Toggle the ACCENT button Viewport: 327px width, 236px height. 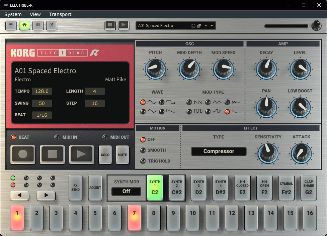coord(95,188)
